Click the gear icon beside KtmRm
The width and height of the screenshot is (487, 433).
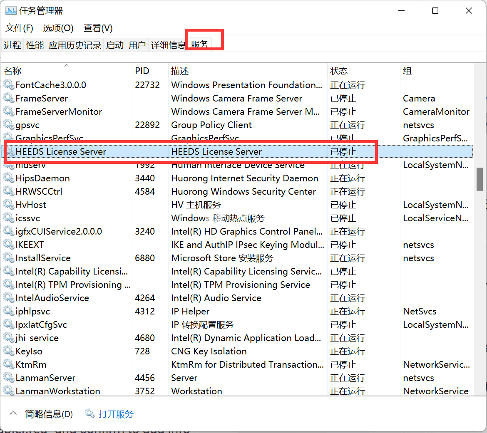[x=9, y=364]
